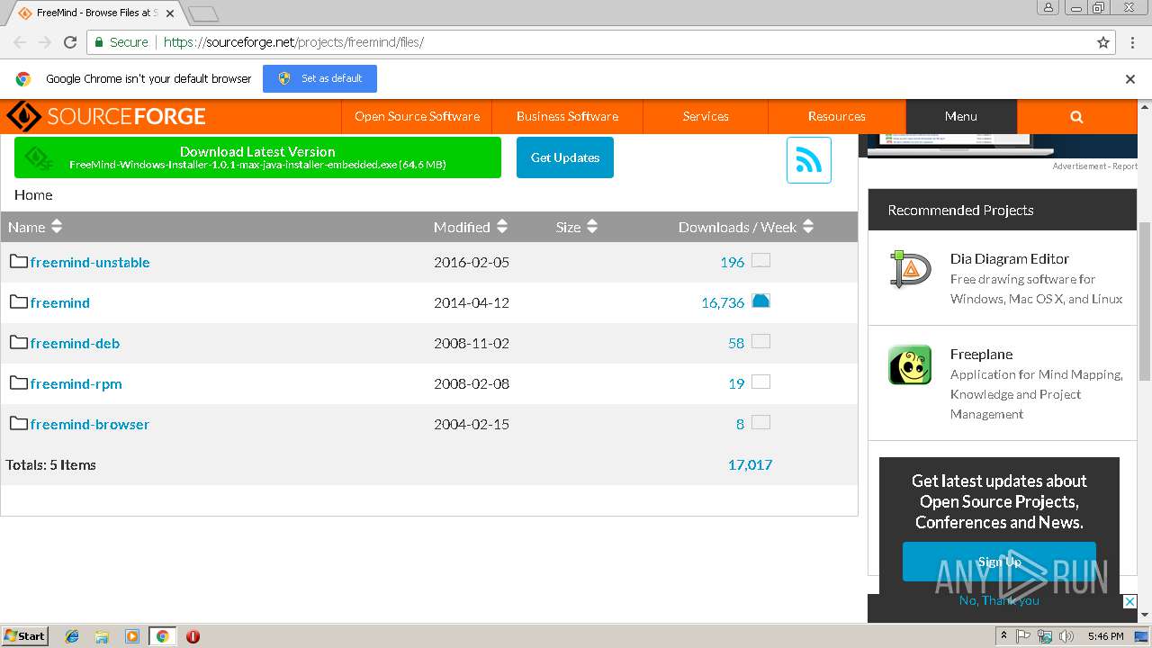Click the freemind-browser folder icon
1152x648 pixels.
19,423
